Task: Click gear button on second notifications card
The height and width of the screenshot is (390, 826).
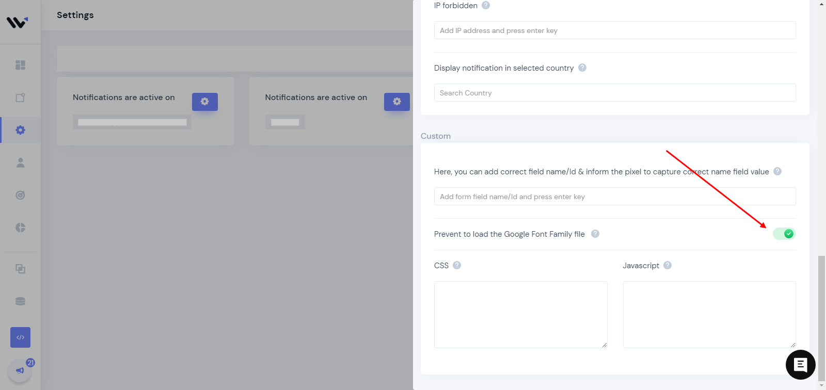Action: click(397, 102)
